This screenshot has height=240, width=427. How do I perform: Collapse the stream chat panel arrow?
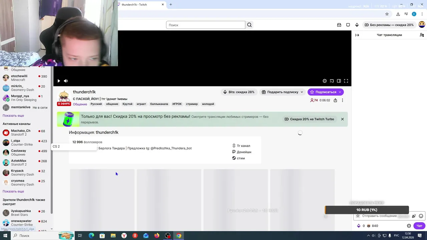pyautogui.click(x=357, y=35)
